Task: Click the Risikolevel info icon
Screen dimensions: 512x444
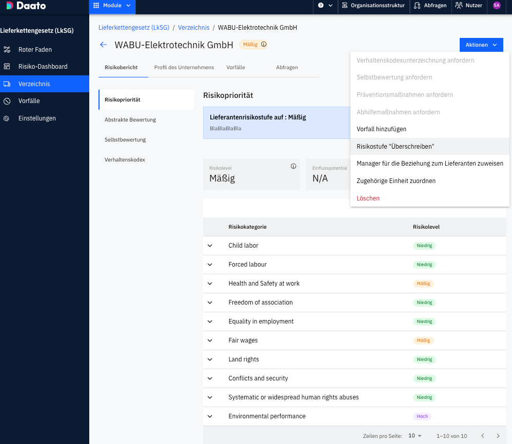Action: click(x=293, y=166)
